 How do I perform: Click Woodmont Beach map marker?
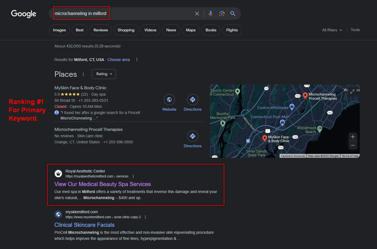point(320,128)
